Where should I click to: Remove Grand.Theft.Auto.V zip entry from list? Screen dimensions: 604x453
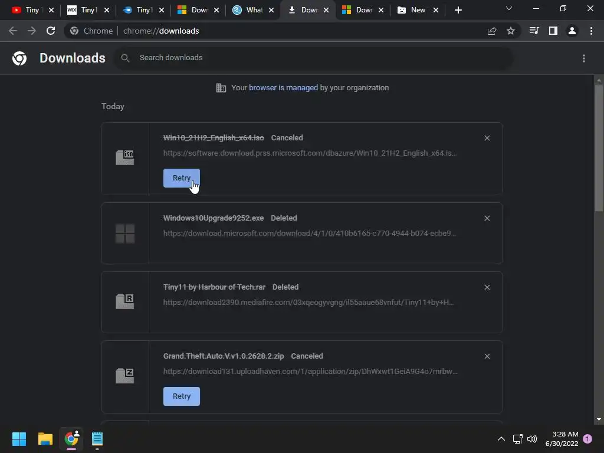point(487,356)
